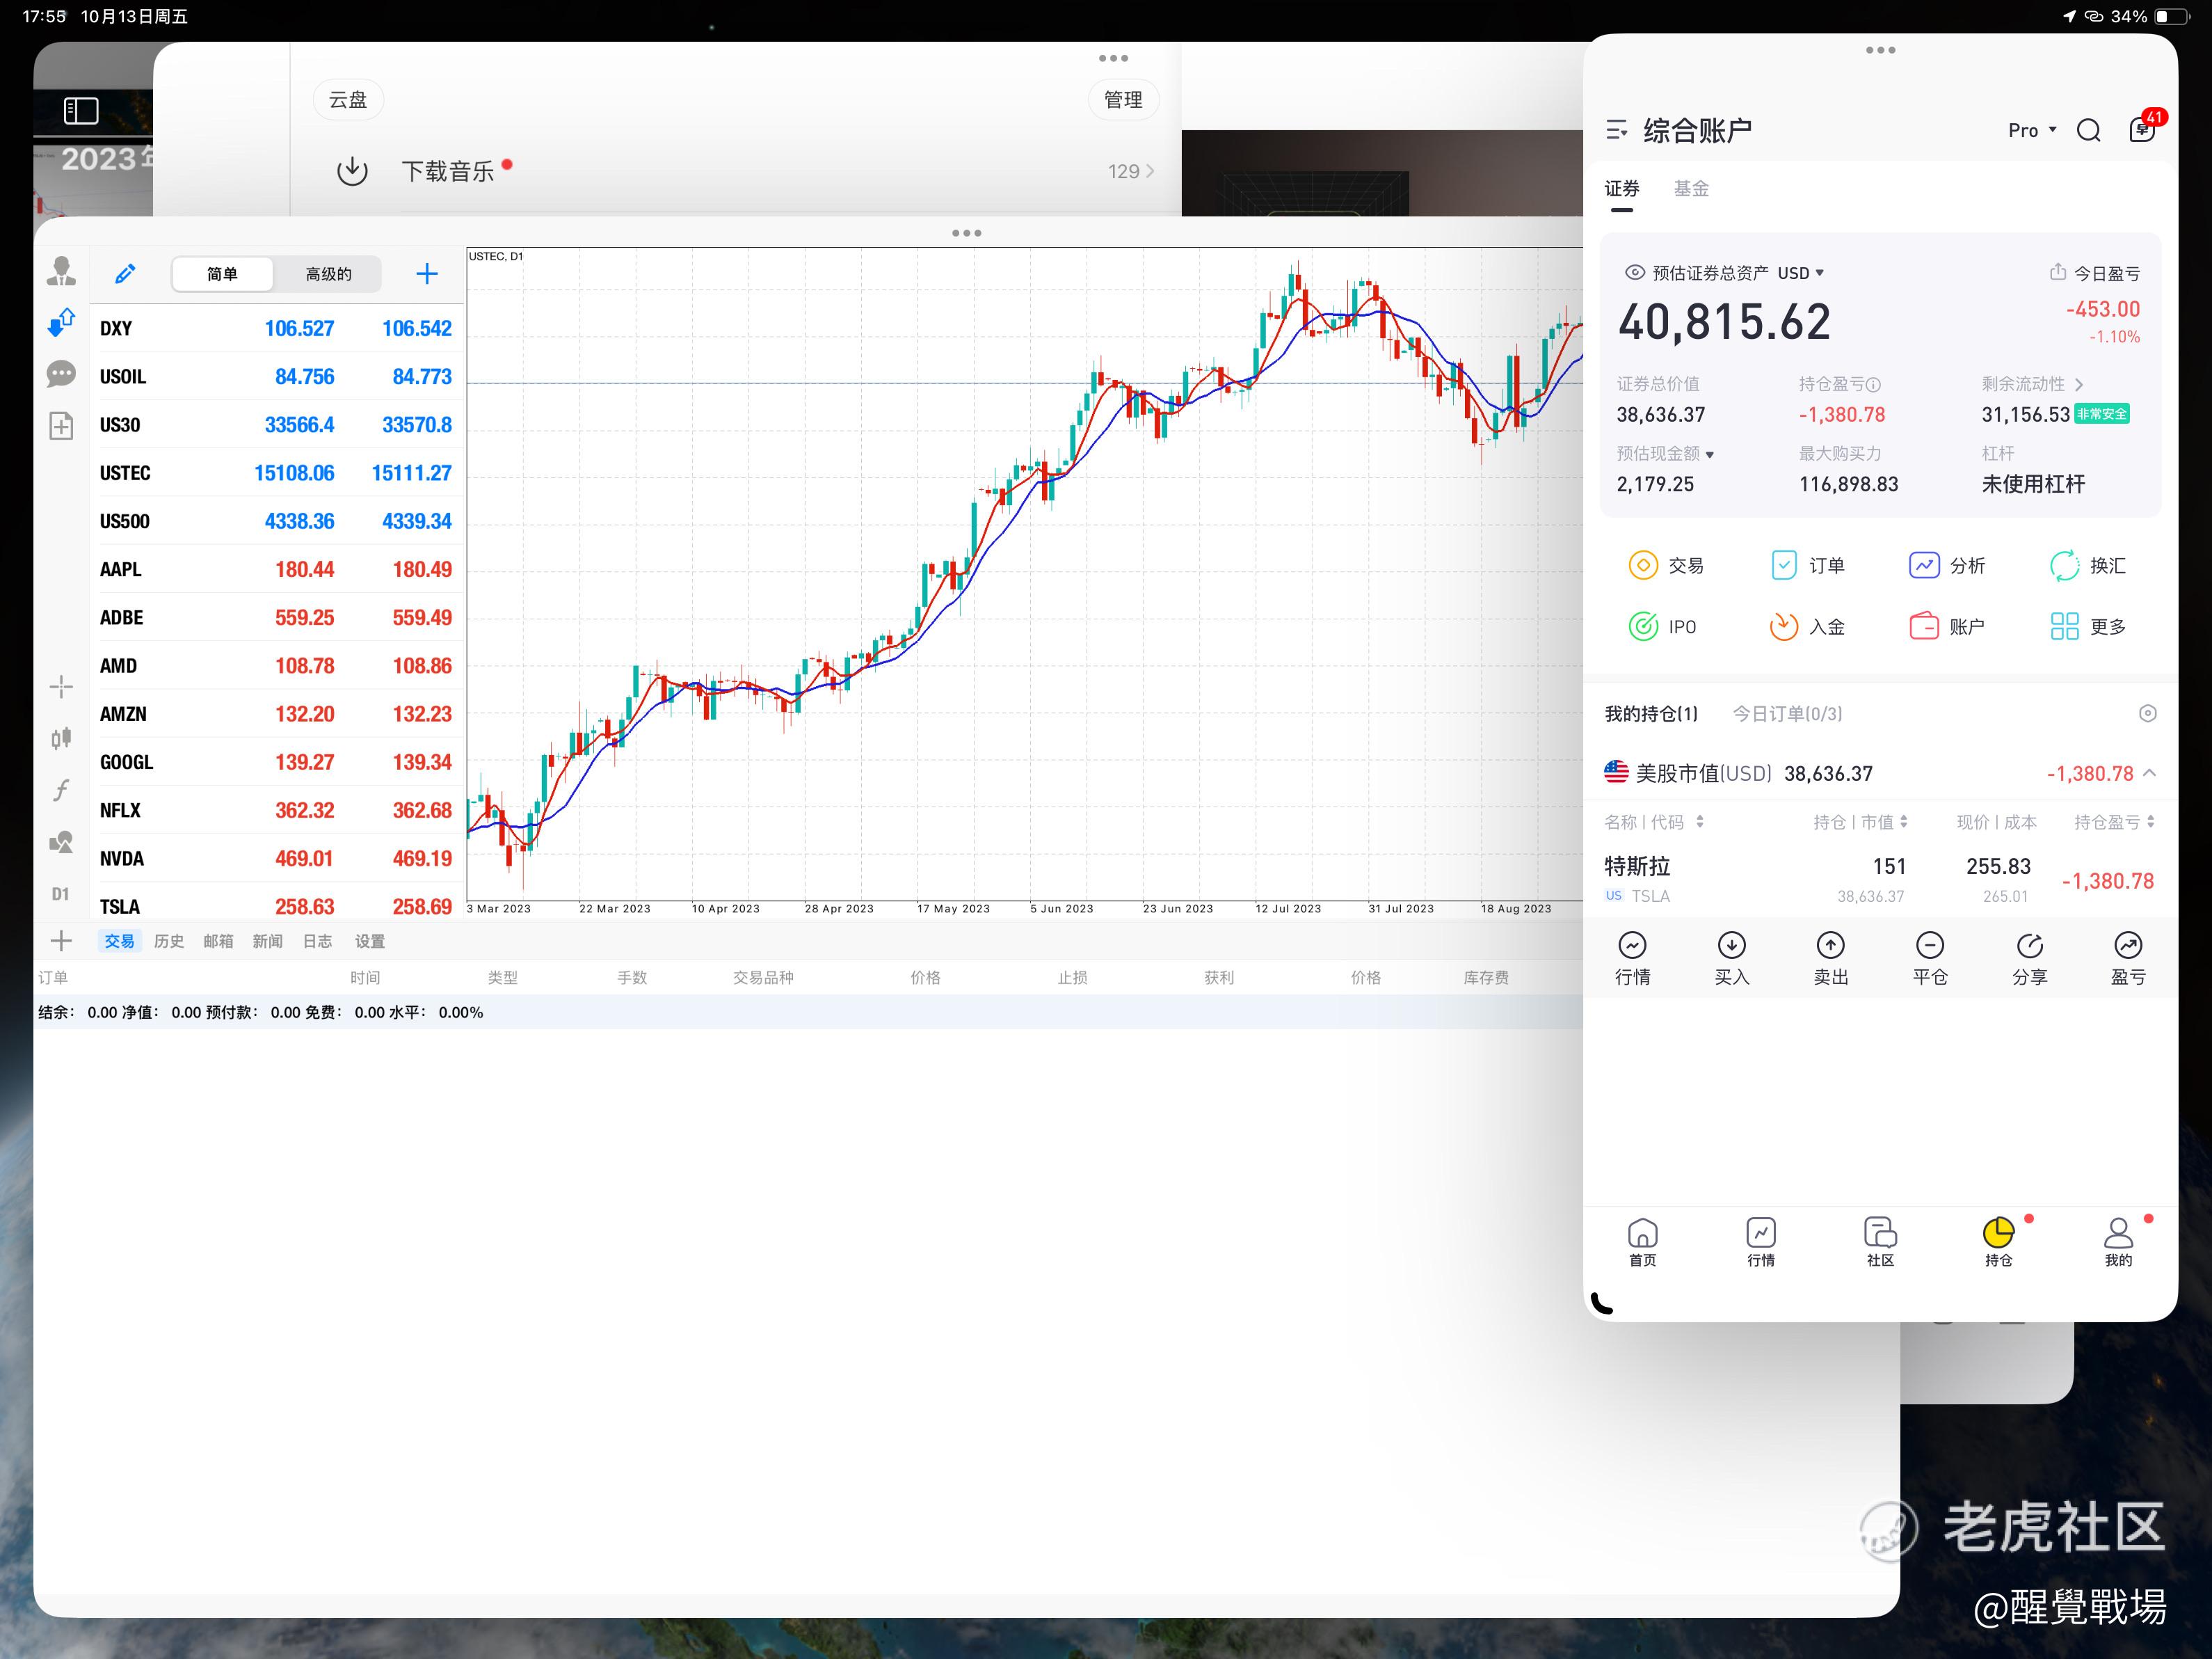Click the new document plus icon in sidebar
Viewport: 2212px width, 1659px height.
(x=61, y=427)
